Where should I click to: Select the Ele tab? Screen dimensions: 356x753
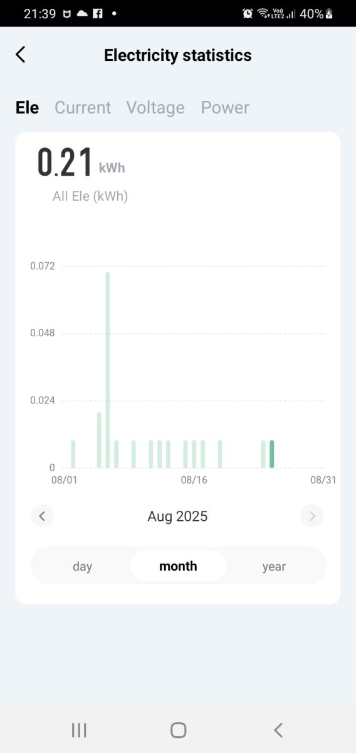pos(27,107)
